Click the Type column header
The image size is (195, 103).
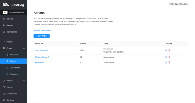coord(106,44)
